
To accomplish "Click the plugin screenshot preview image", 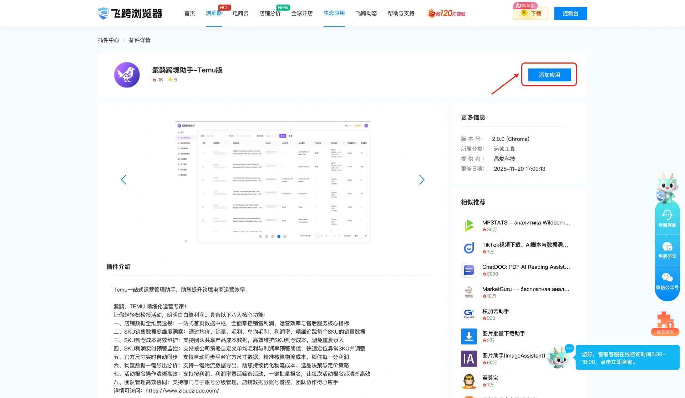I will coord(273,183).
